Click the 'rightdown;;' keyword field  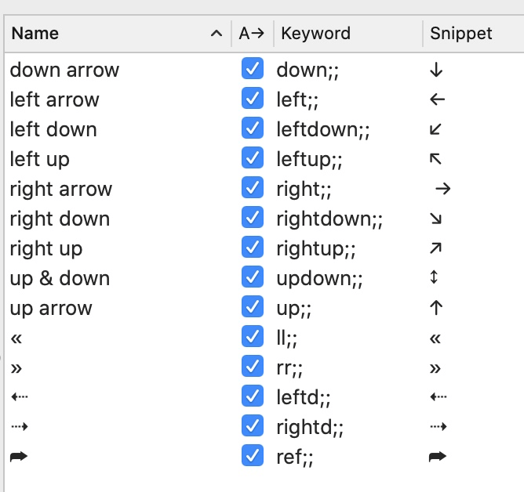pos(329,219)
